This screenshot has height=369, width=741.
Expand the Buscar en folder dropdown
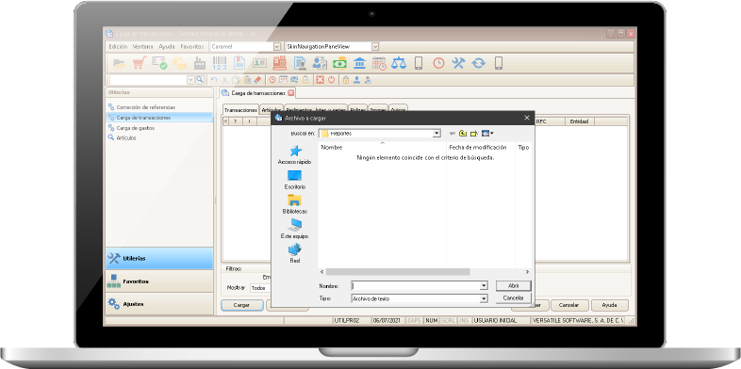tap(436, 134)
